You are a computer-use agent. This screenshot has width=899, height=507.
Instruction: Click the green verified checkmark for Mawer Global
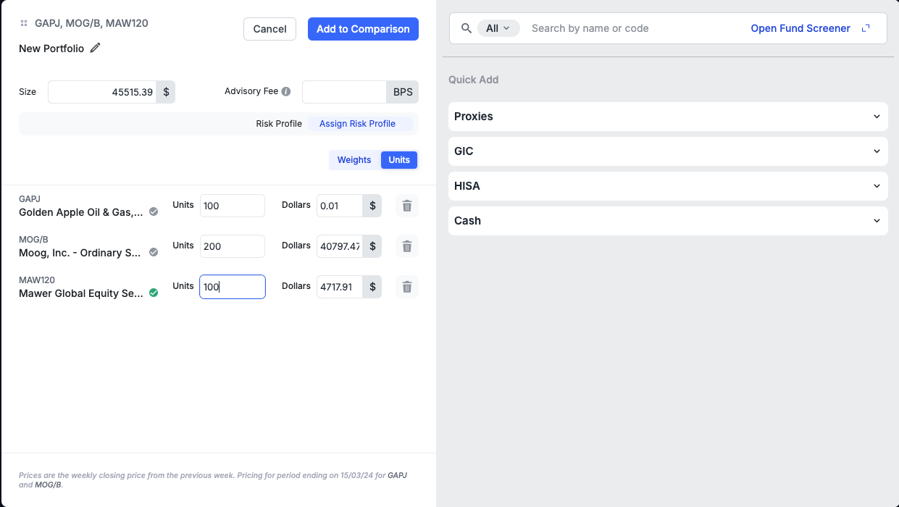coord(154,293)
